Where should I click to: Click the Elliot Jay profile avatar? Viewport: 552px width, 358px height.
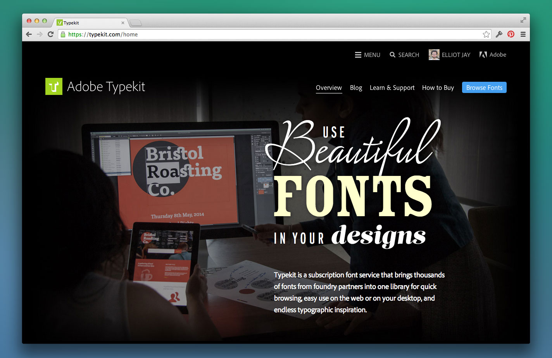pos(434,55)
